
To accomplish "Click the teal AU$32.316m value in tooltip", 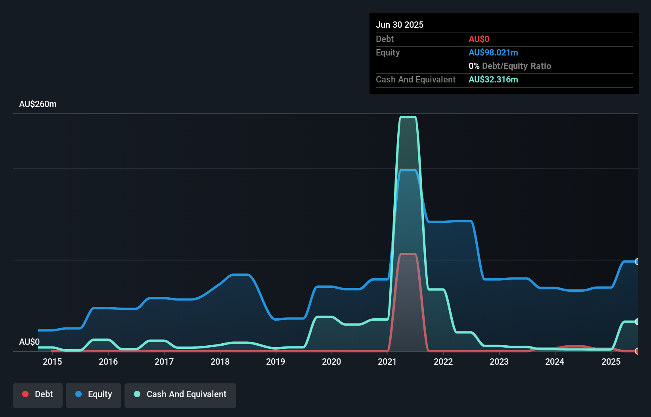I will [493, 79].
